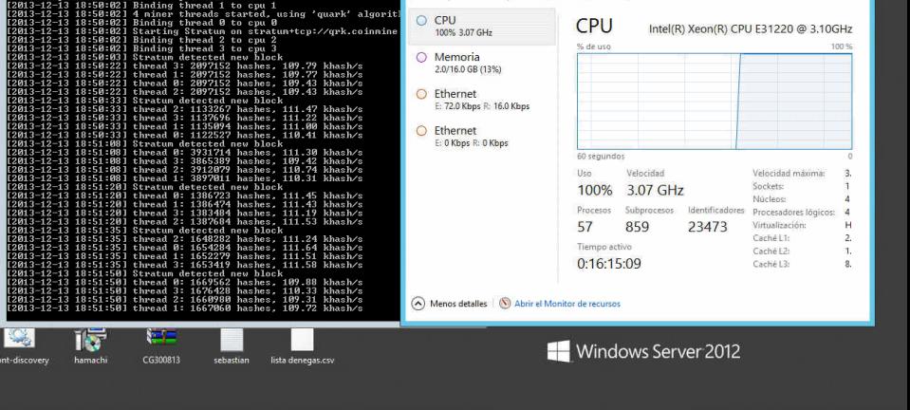Click the 100% usage value under Uso

594,191
